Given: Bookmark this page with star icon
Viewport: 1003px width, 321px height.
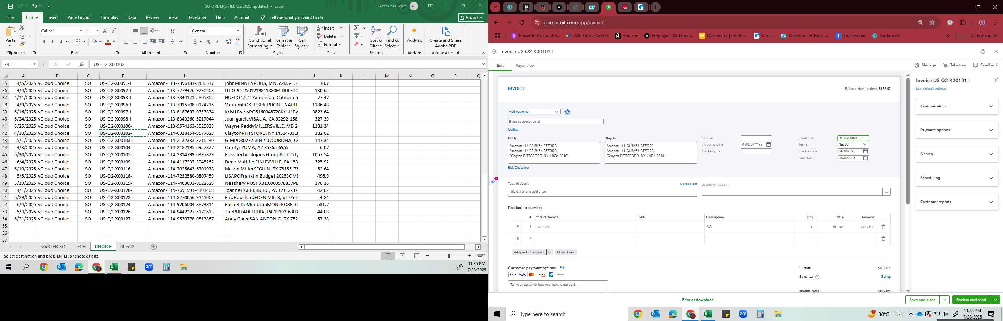Looking at the screenshot, I should pos(933,22).
